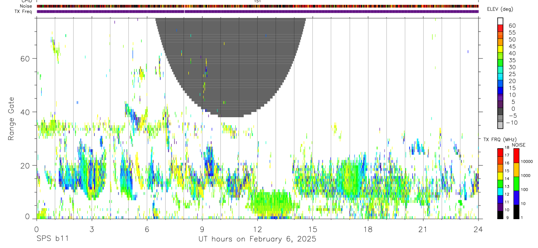Viewport: 538px width, 248px height.
Task: Click the green ELEV swatch between 30 and 35
Action: 500,63
